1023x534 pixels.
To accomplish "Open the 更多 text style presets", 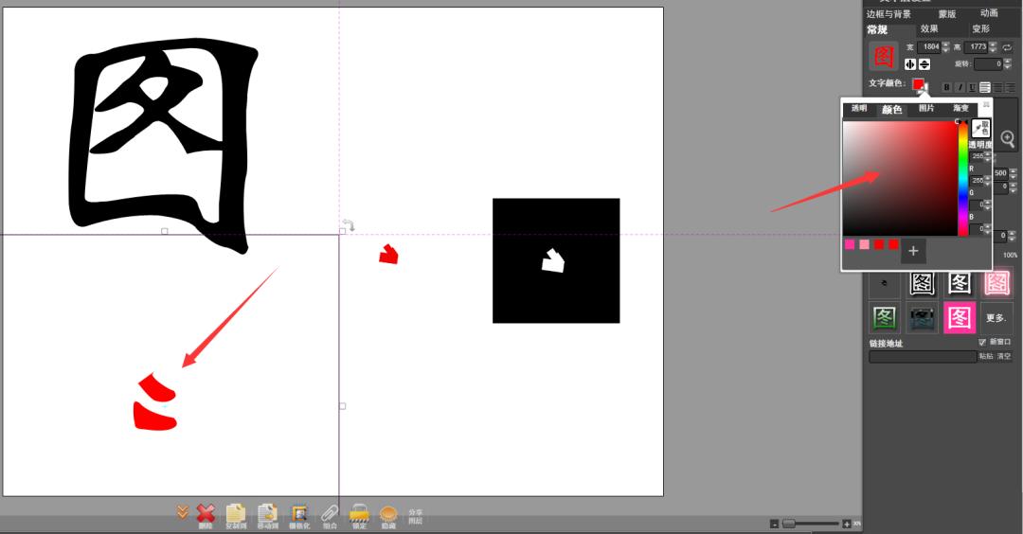I will click(996, 318).
